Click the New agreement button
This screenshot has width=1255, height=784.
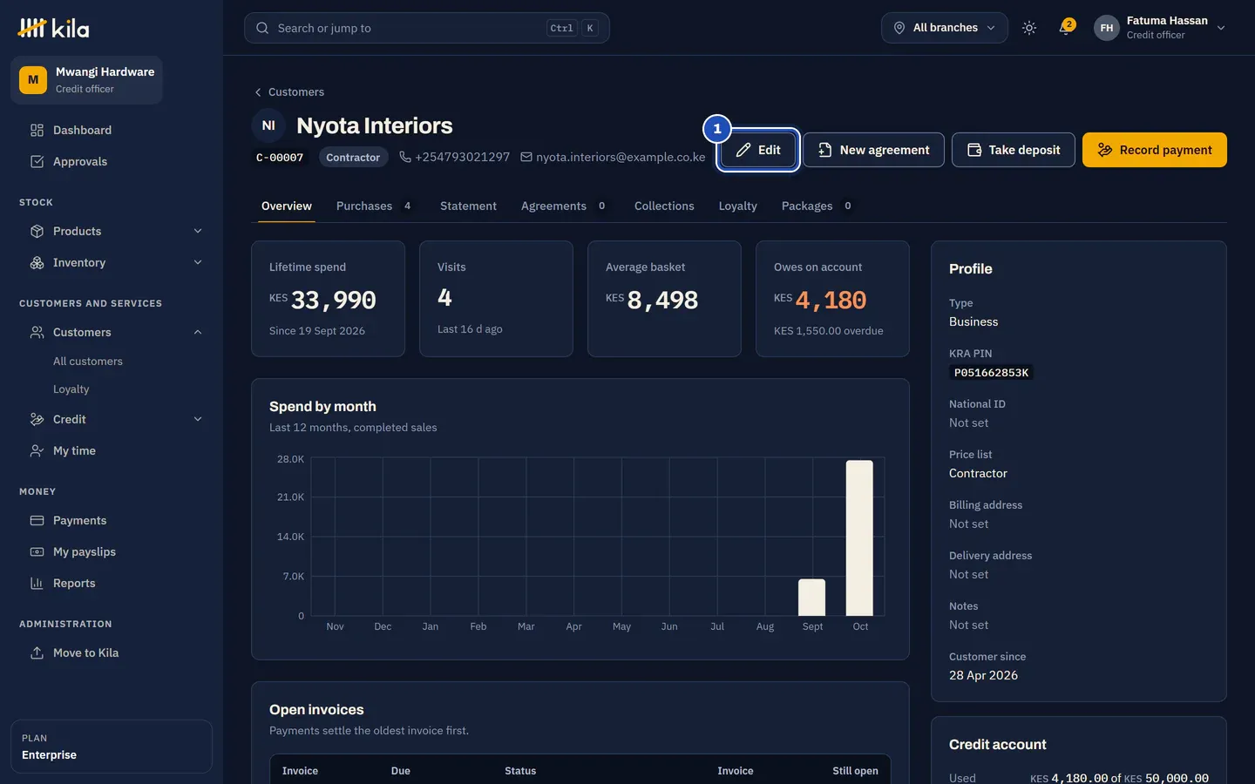coord(873,150)
